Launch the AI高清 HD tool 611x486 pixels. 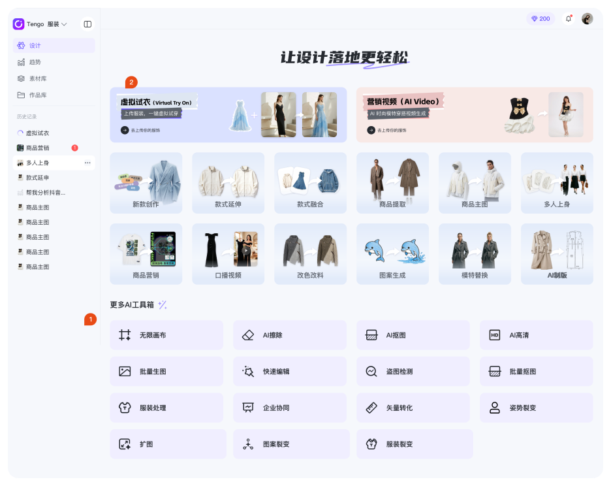(x=536, y=335)
